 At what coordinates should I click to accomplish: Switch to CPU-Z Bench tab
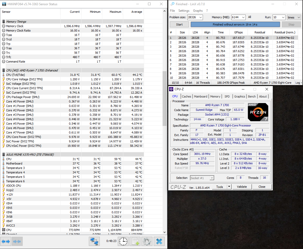tap(252, 96)
